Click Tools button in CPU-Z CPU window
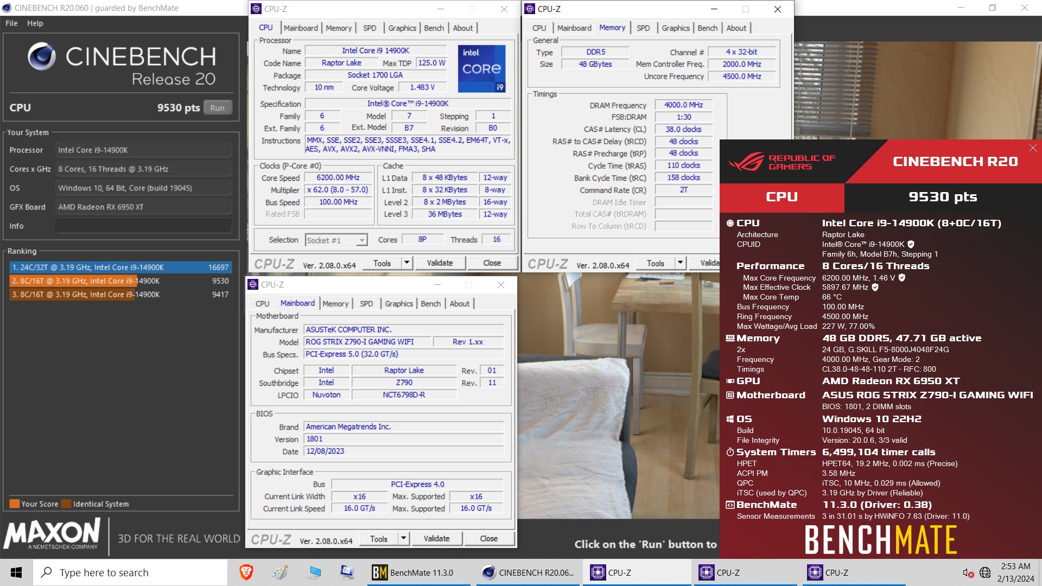This screenshot has width=1042, height=586. (x=382, y=263)
